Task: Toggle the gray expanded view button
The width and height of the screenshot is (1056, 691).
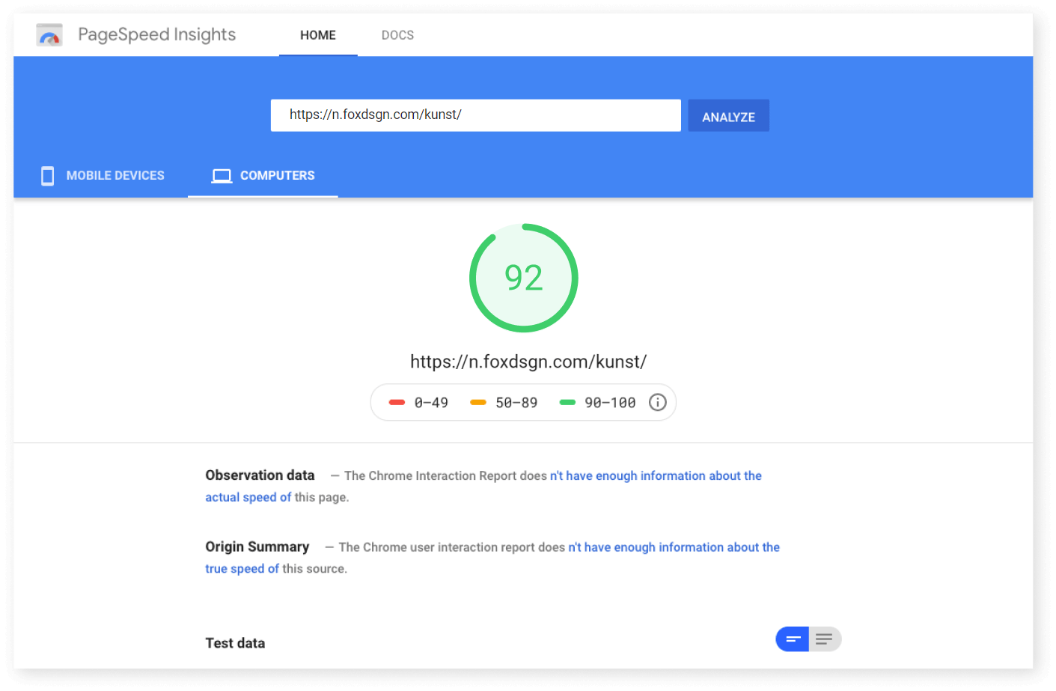Action: coord(825,639)
